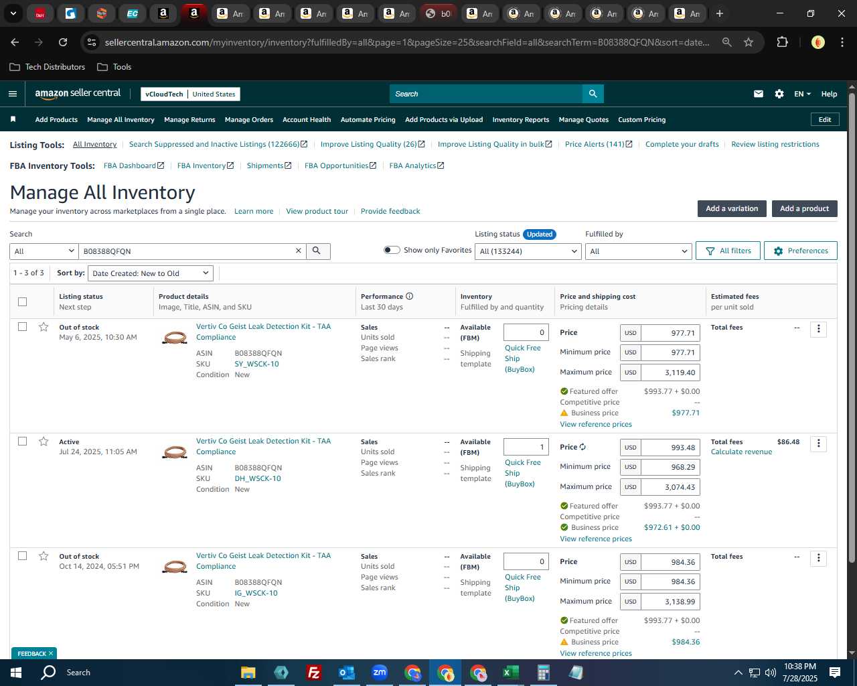
Task: Open Tech Distributors bookmarks folder
Action: coord(47,67)
